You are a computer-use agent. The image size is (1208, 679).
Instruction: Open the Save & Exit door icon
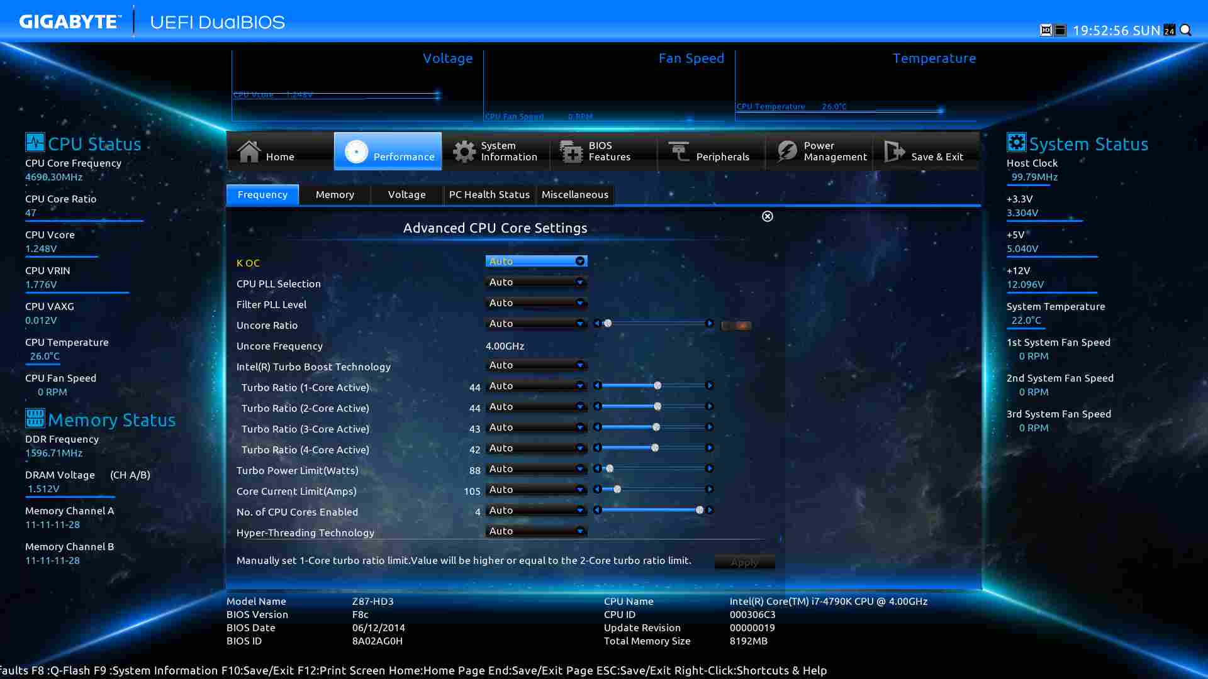894,152
